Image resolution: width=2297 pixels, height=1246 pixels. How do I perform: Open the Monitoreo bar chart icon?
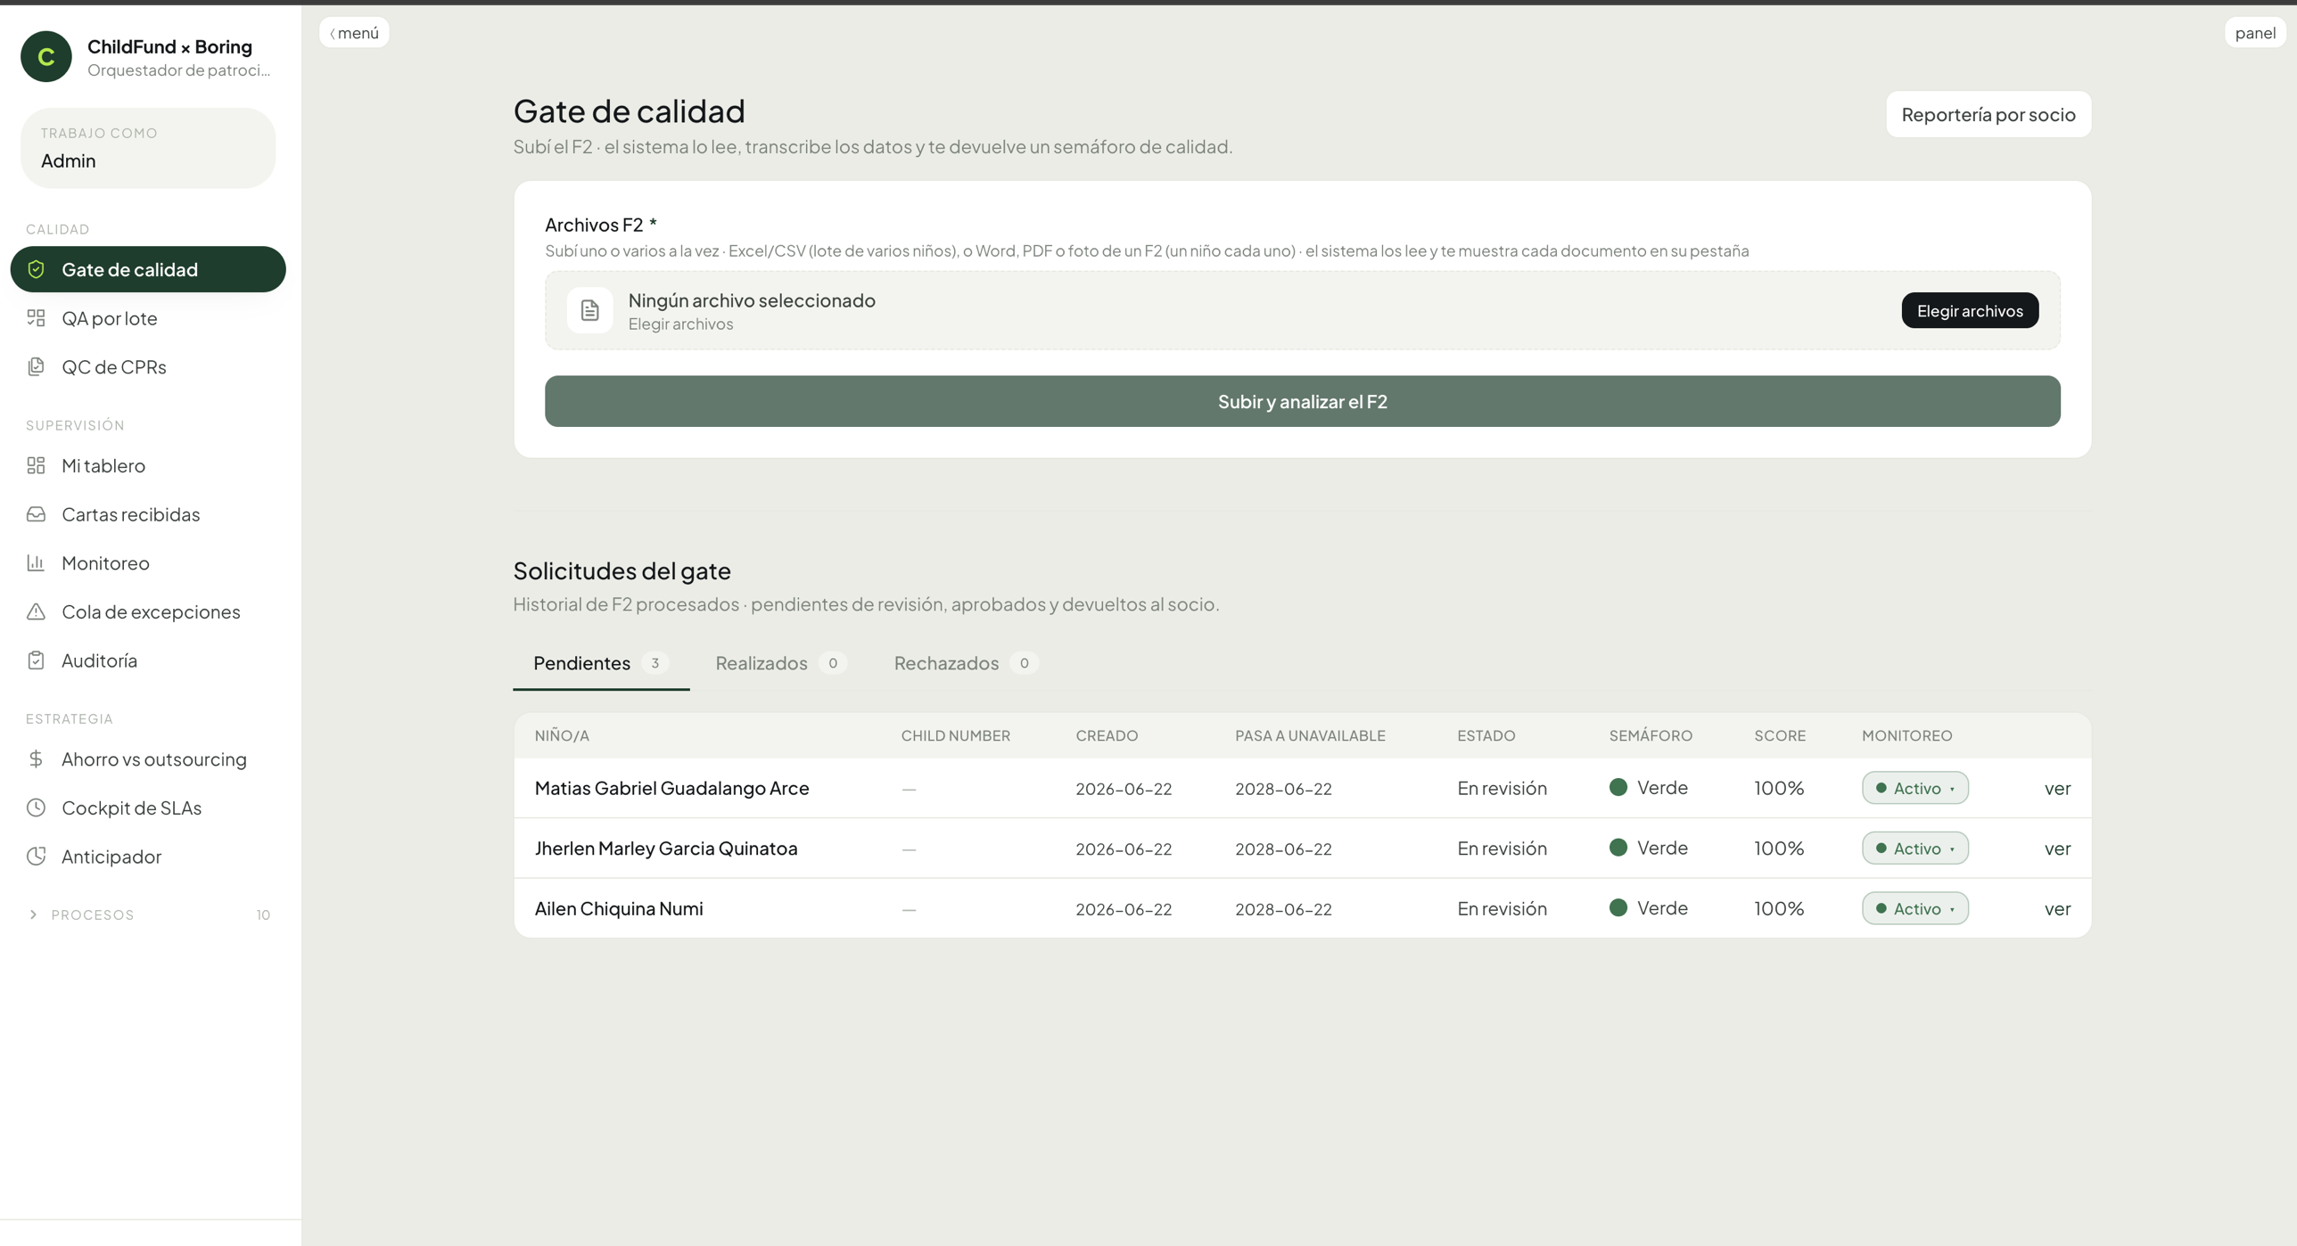click(x=36, y=562)
